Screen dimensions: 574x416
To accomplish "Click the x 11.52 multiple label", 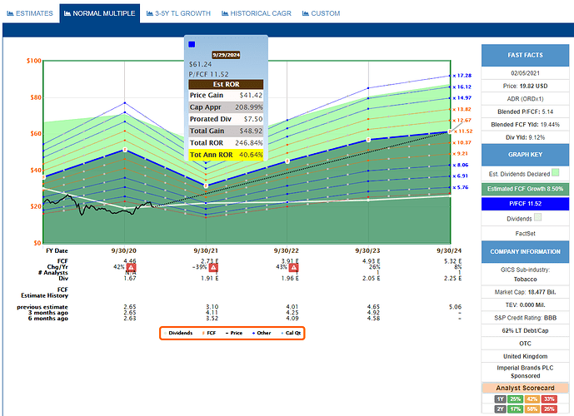I will tap(463, 131).
